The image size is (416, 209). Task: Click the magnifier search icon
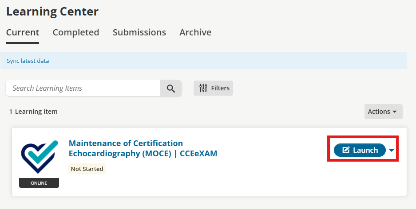(x=171, y=88)
